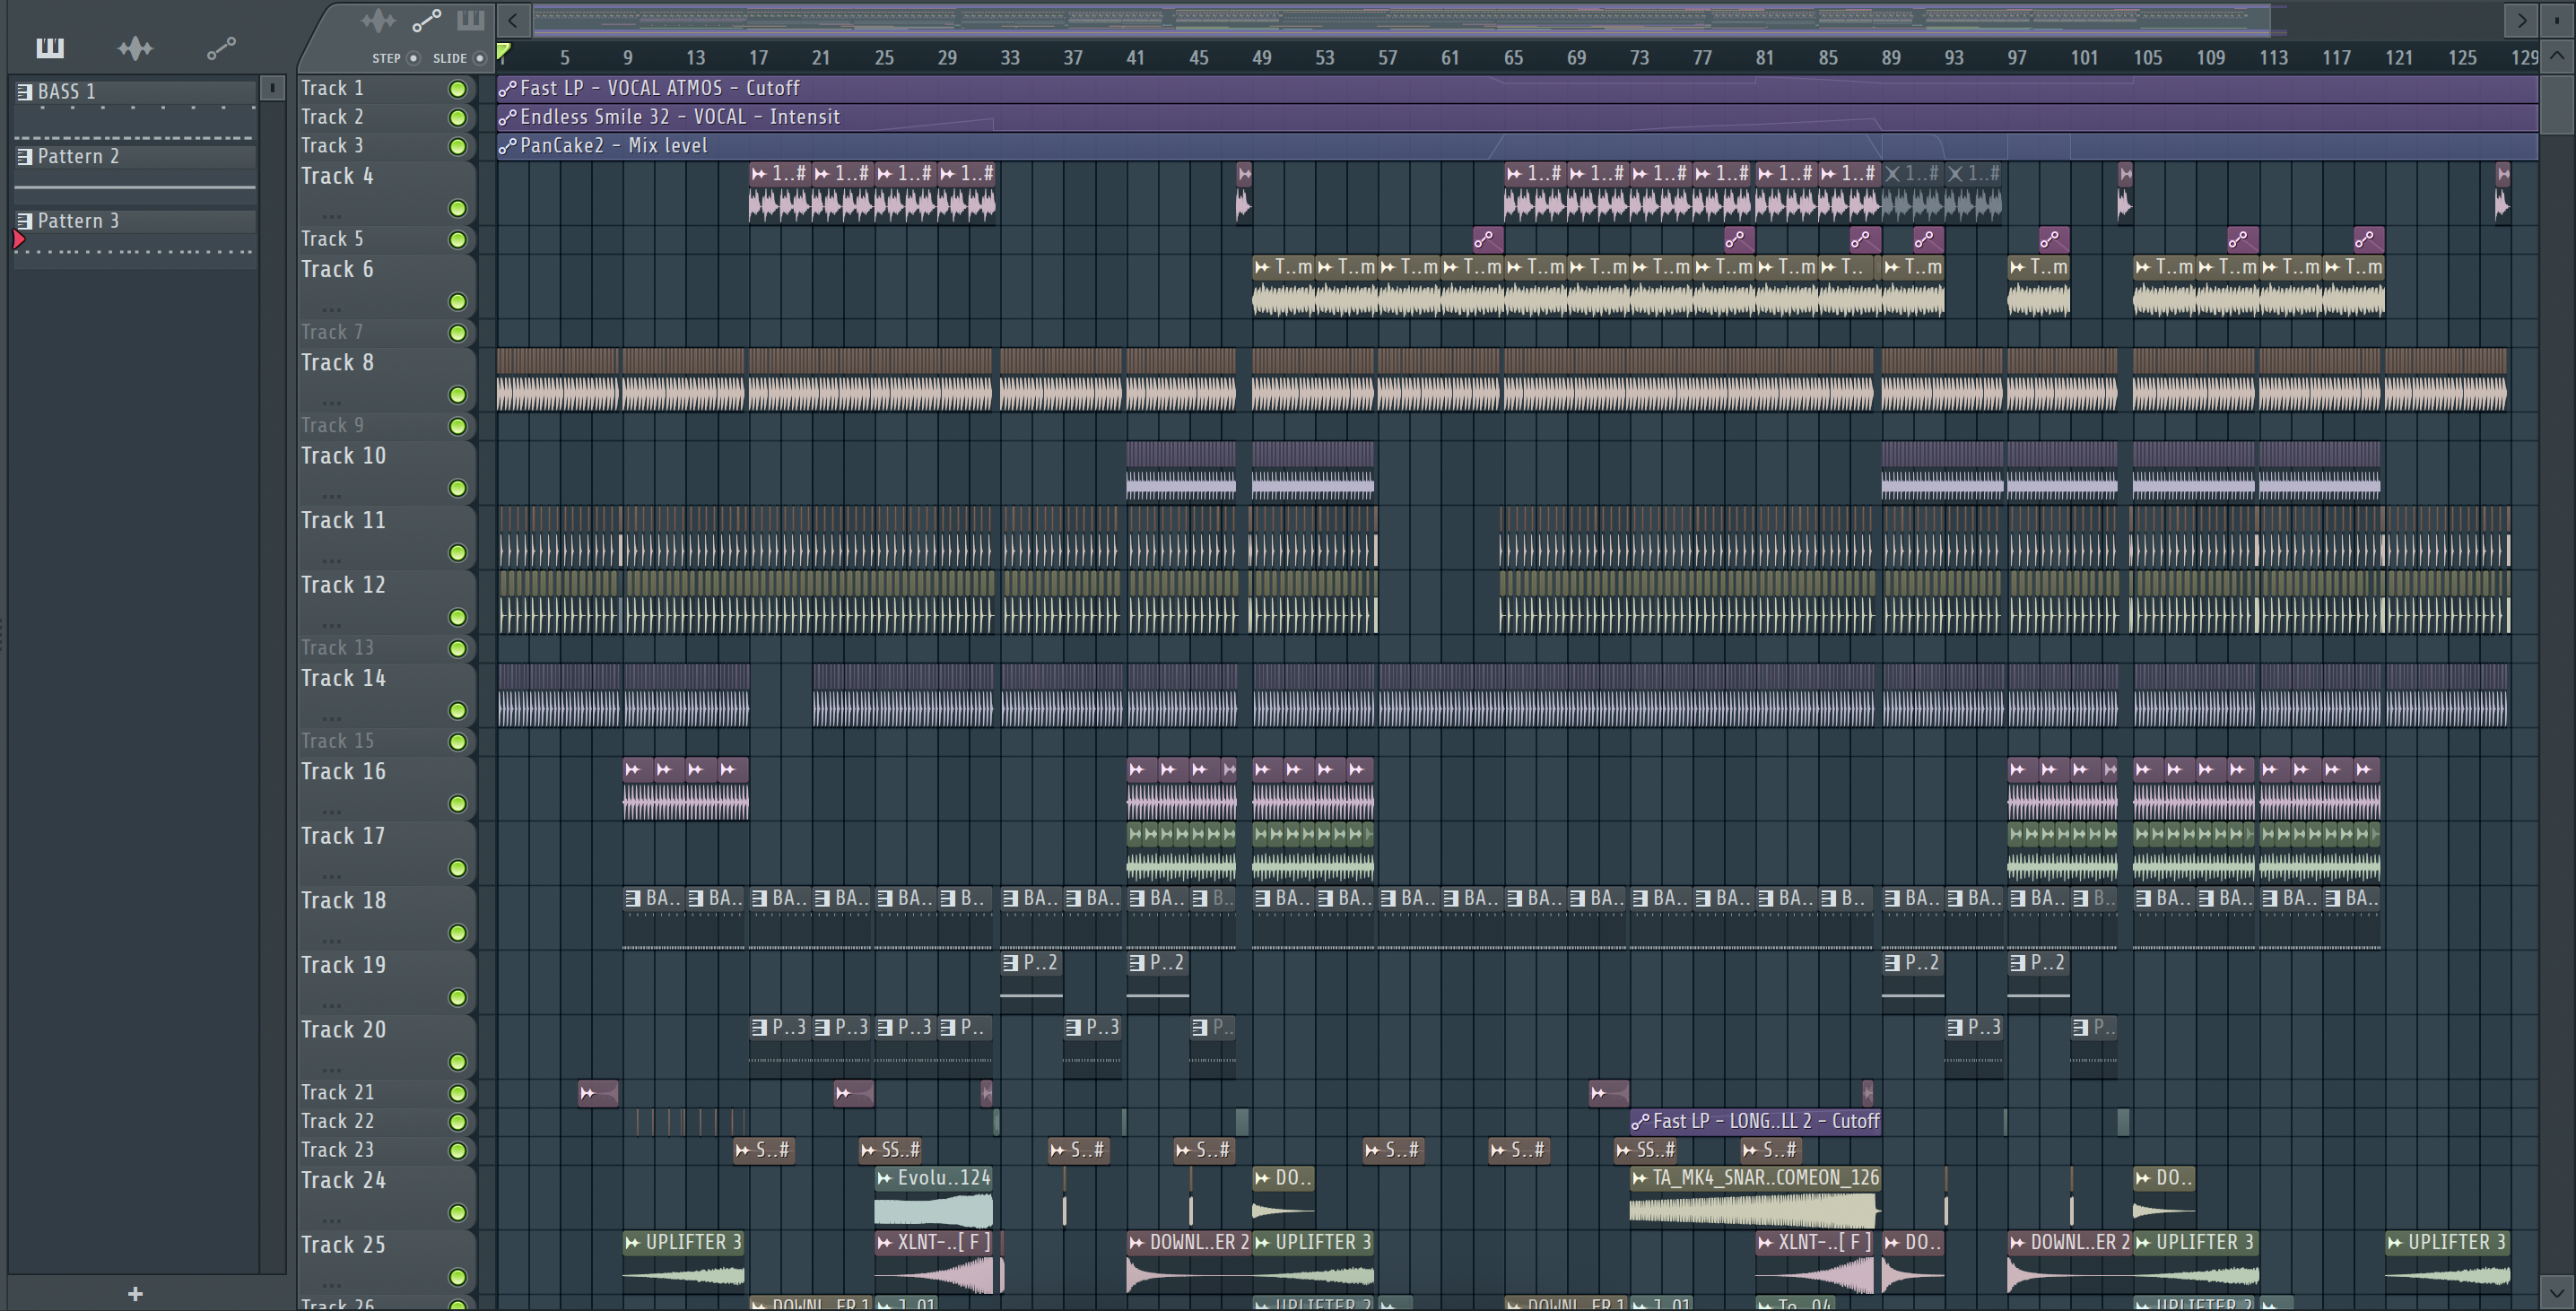2576x1311 pixels.
Task: Select the Track 21 header label
Action: coord(338,1093)
